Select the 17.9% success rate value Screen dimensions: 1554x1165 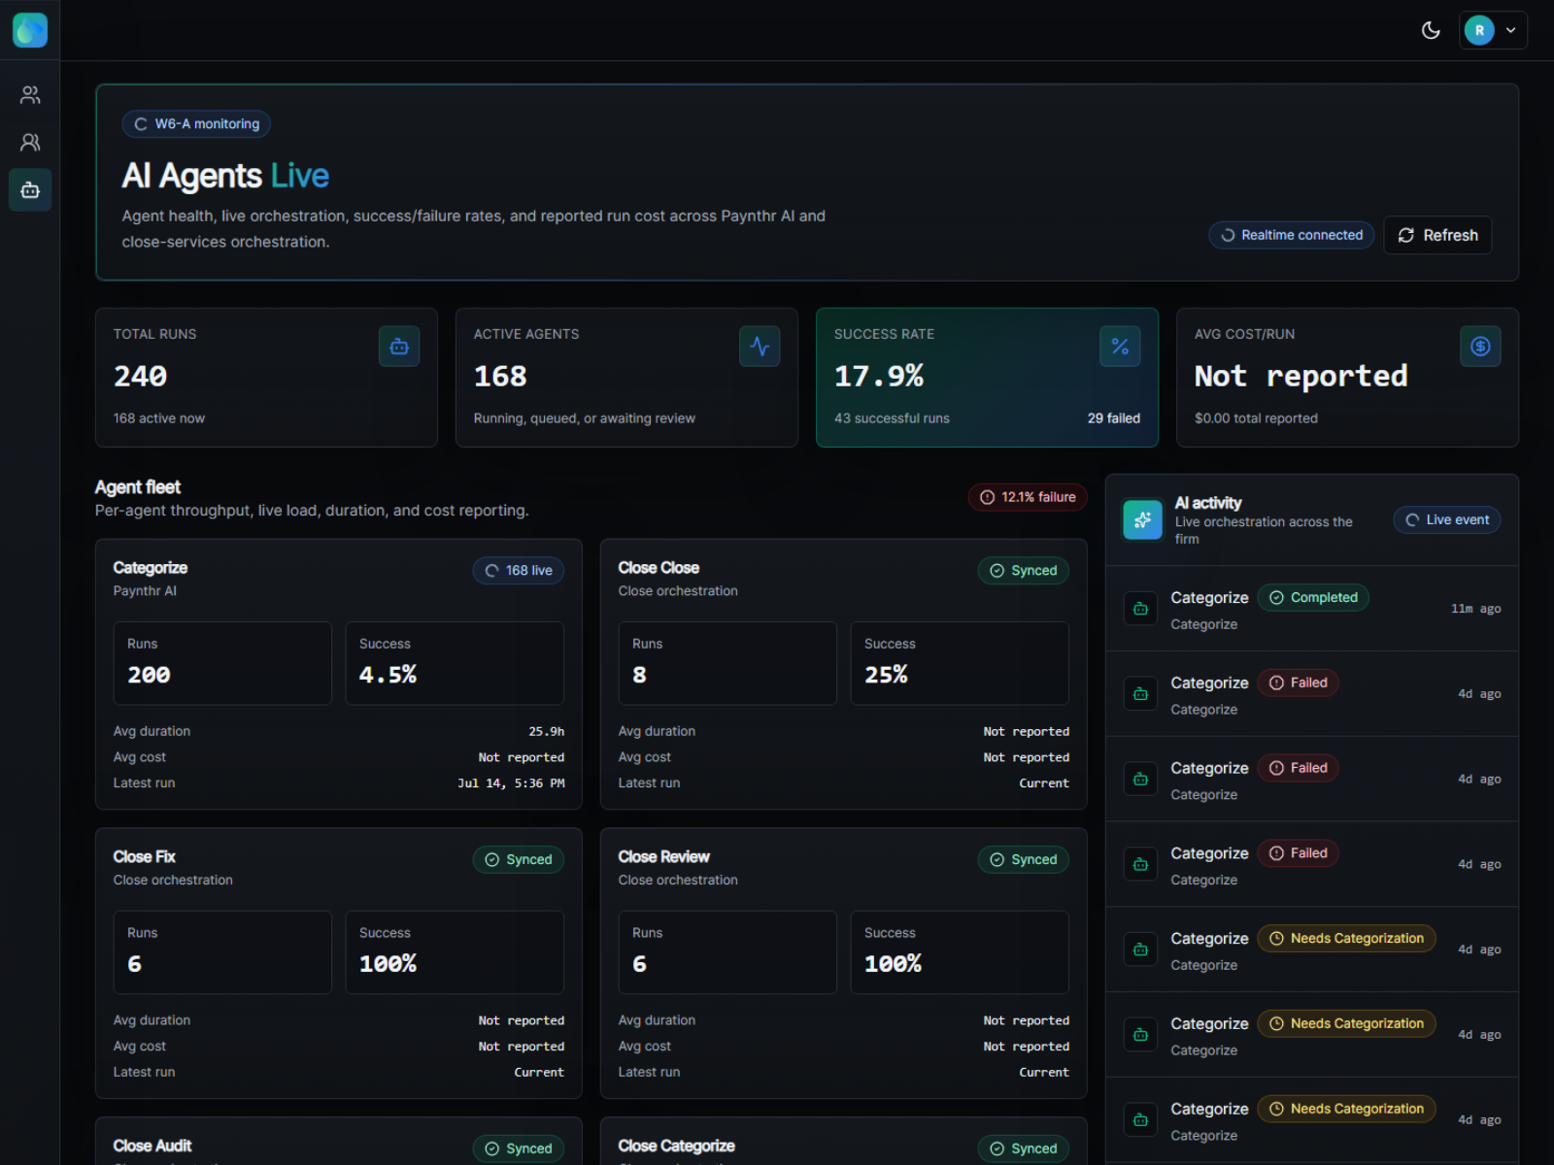tap(879, 377)
